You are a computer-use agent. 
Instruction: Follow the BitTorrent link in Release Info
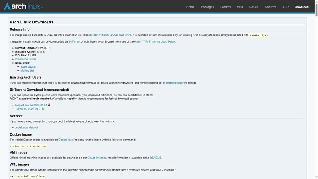tap(74, 41)
